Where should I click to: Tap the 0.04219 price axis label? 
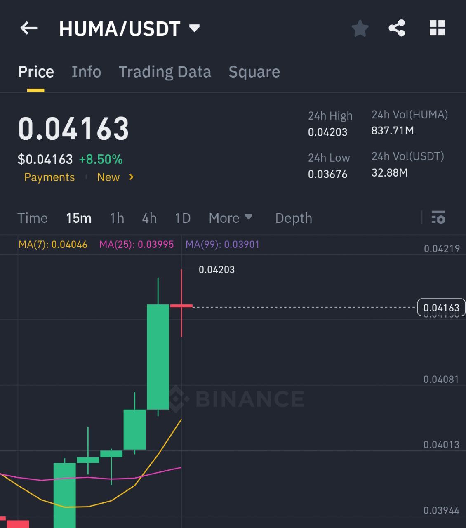point(442,248)
